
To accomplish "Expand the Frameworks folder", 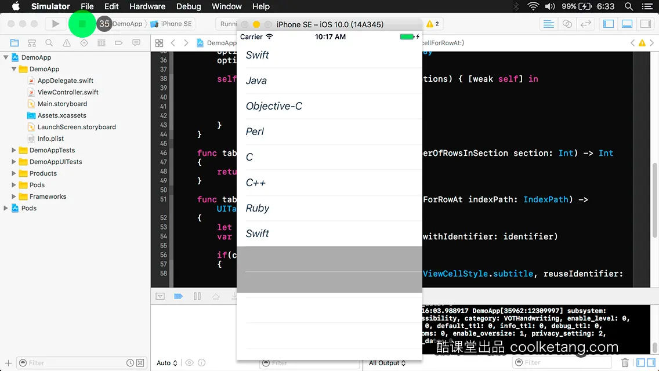I will coord(14,196).
